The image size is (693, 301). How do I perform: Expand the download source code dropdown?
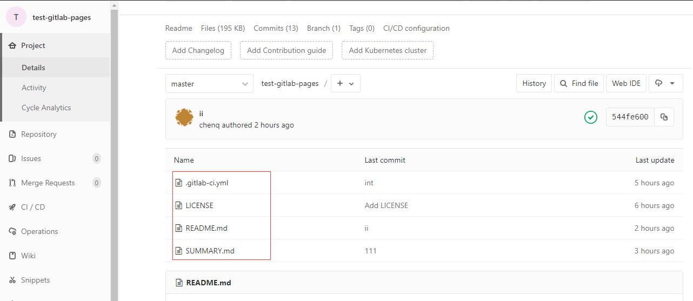pyautogui.click(x=665, y=83)
